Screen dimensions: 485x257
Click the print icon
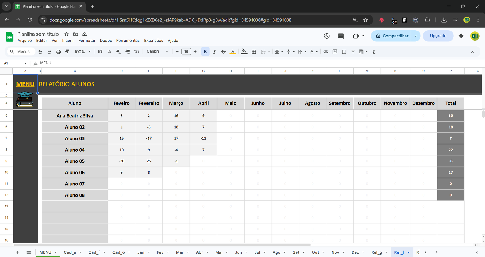point(58,52)
